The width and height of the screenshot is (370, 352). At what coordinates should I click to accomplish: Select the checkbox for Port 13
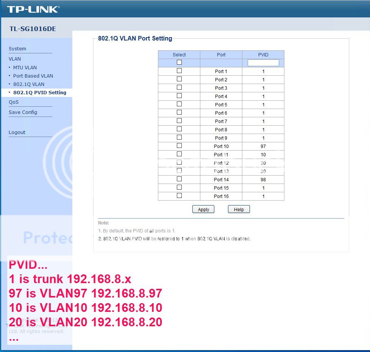click(179, 170)
